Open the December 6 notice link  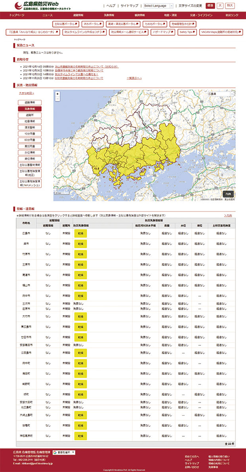[79, 70]
